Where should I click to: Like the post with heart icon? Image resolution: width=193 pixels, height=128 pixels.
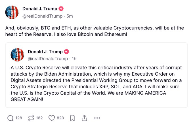pyautogui.click(x=52, y=118)
